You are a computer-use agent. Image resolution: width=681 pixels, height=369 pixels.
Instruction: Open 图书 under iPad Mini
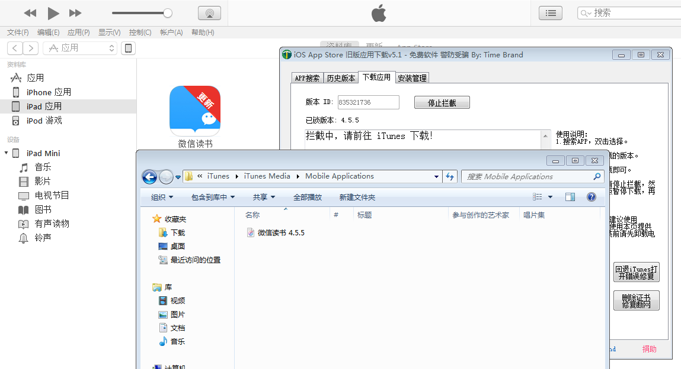tap(43, 209)
